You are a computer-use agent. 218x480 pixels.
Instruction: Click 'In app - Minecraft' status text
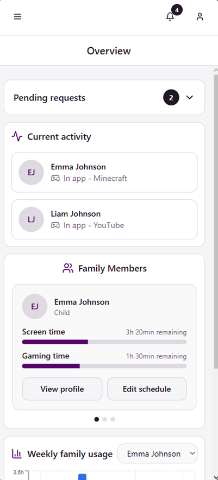coord(95,178)
